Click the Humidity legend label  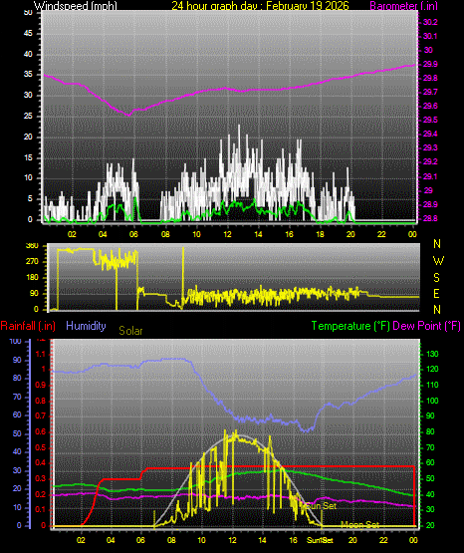[x=86, y=326]
